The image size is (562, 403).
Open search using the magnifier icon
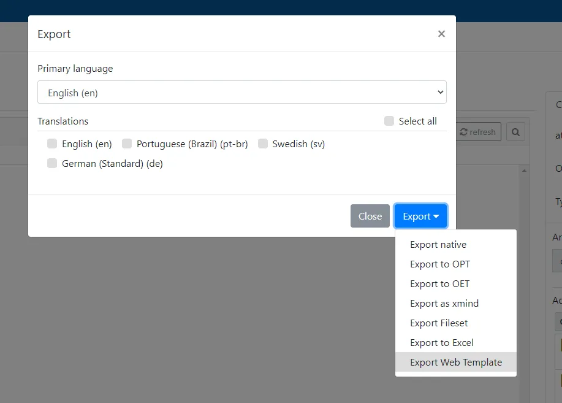click(x=515, y=131)
